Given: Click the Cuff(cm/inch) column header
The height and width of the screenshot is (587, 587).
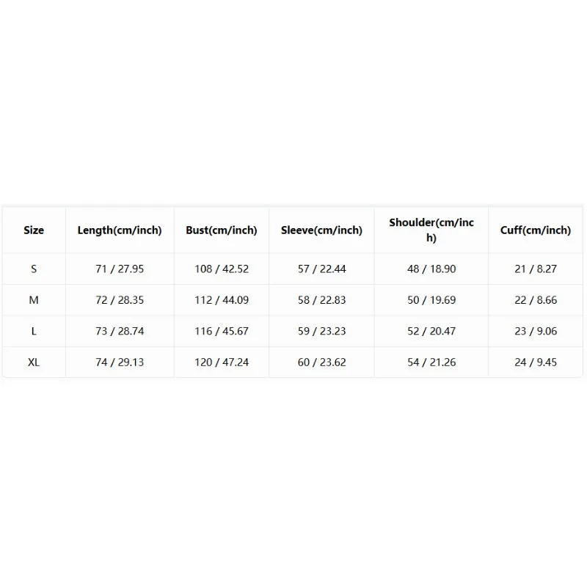Looking at the screenshot, I should pyautogui.click(x=536, y=230).
